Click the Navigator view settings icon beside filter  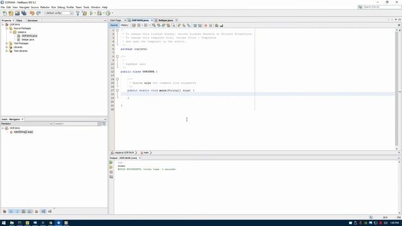104,124
